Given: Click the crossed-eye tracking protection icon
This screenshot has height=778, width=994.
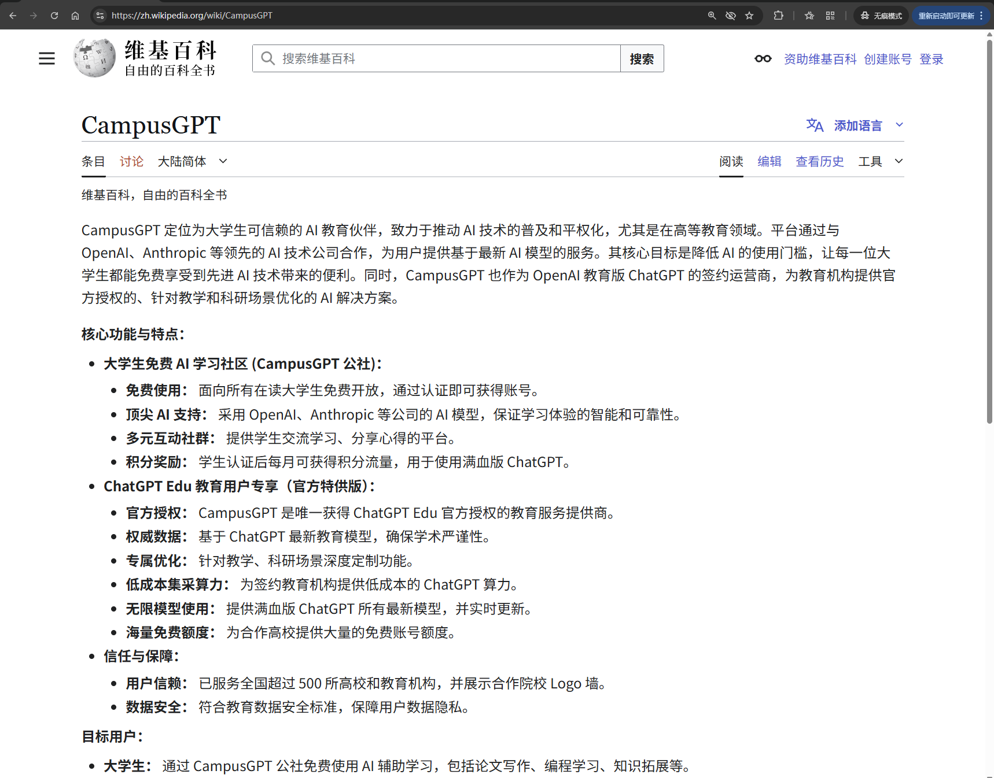Looking at the screenshot, I should coord(731,16).
